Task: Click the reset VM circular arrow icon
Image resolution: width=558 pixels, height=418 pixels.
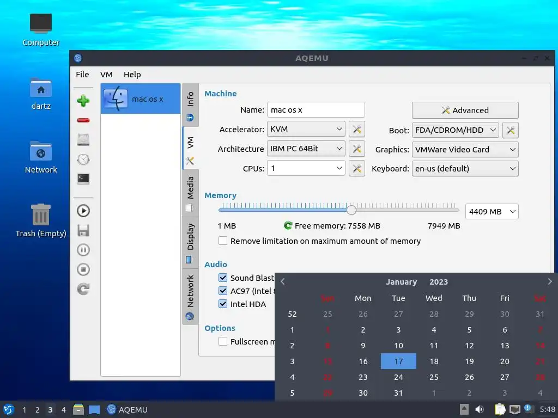Action: click(83, 289)
